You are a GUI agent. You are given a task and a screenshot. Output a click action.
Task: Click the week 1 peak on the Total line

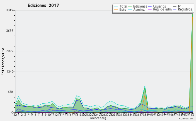coord(19,96)
